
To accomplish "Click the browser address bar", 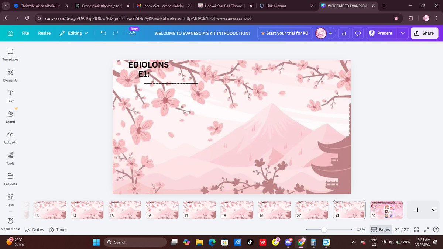I will click(x=218, y=18).
